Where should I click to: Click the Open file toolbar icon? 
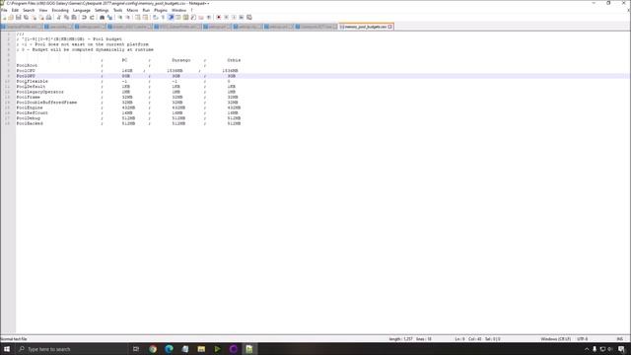(11, 18)
